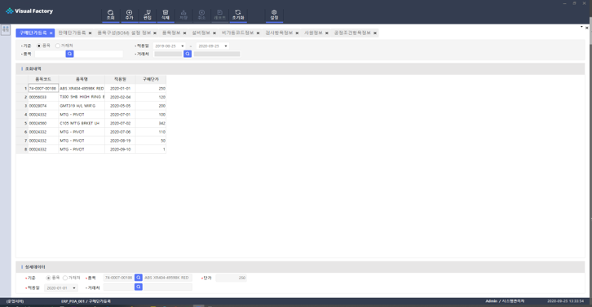Select date cell 2020-09-10
Screen dimensions: 592x307
120,149
